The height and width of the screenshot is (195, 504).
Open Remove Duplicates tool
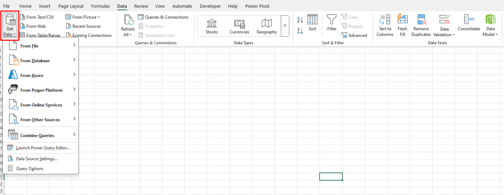point(421,19)
